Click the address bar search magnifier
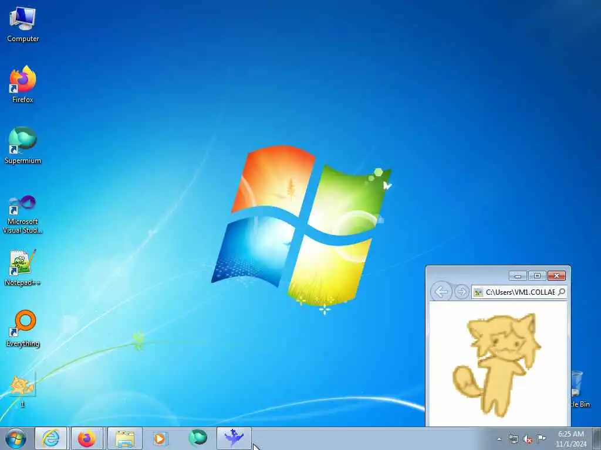 (562, 292)
